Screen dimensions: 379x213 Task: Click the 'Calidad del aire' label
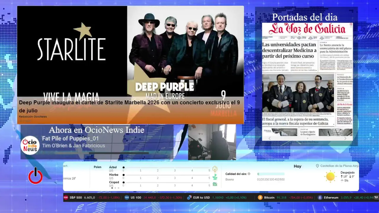pos(236,174)
